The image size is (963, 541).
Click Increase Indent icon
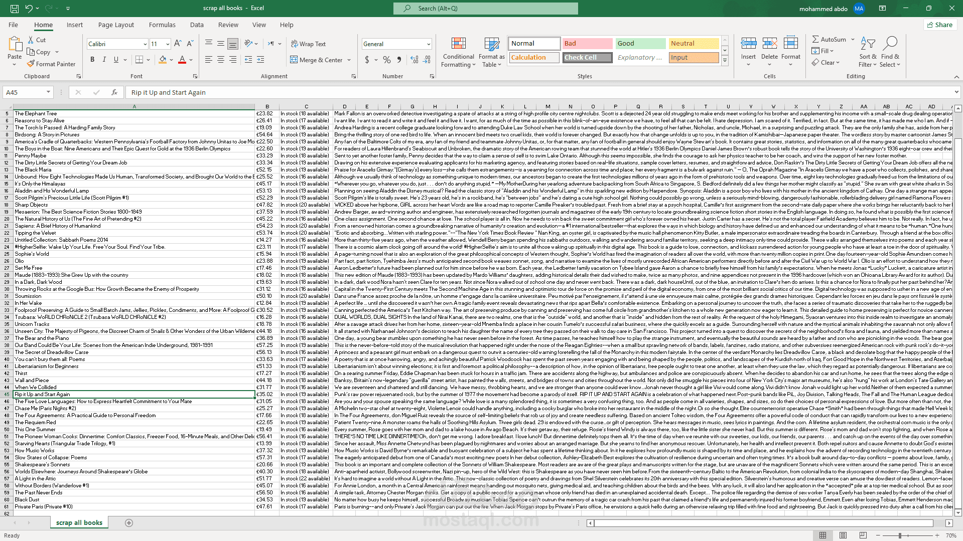260,60
